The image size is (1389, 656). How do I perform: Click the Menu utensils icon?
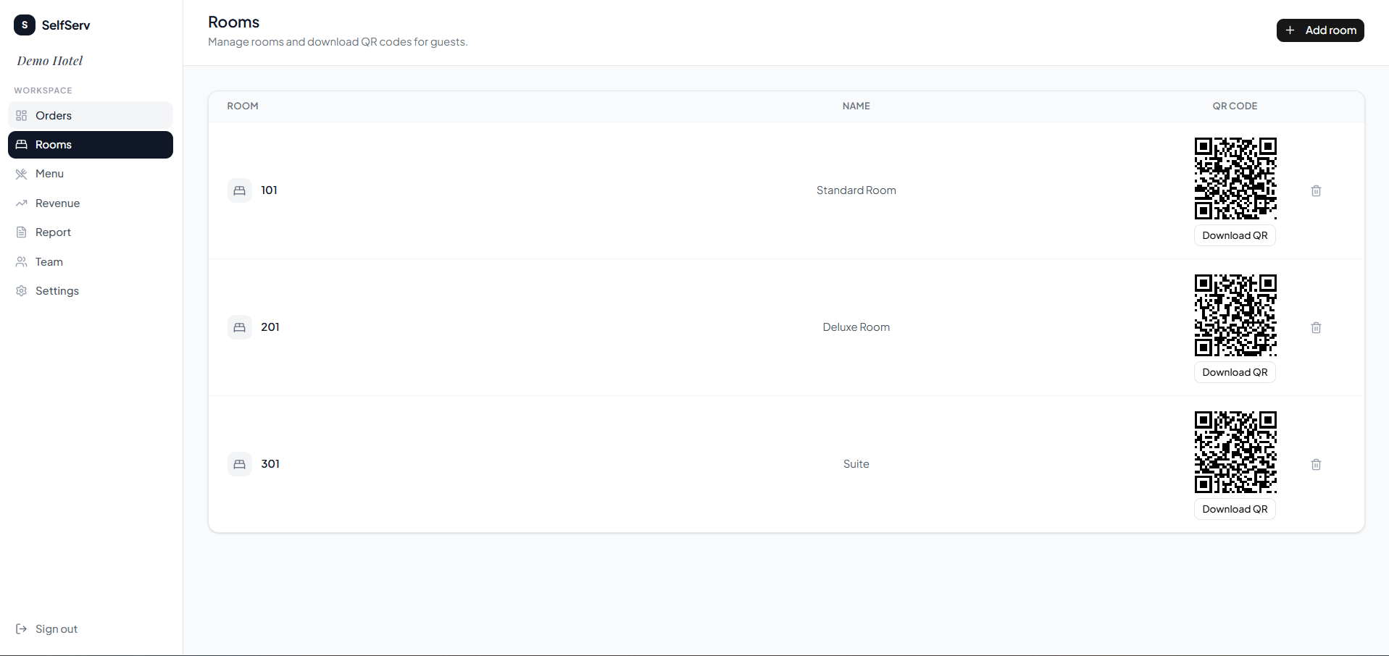tap(22, 174)
